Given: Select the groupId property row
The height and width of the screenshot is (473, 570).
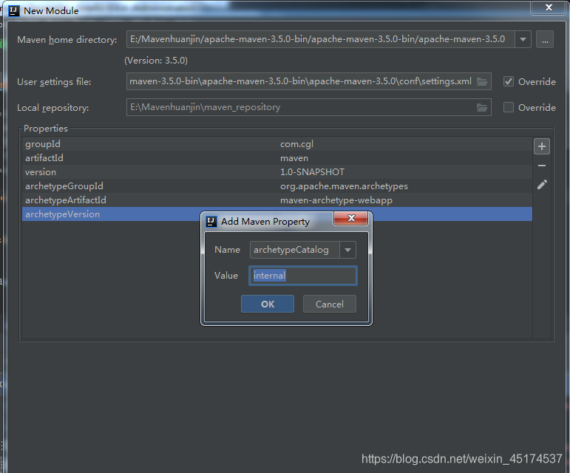Looking at the screenshot, I should coord(277,144).
